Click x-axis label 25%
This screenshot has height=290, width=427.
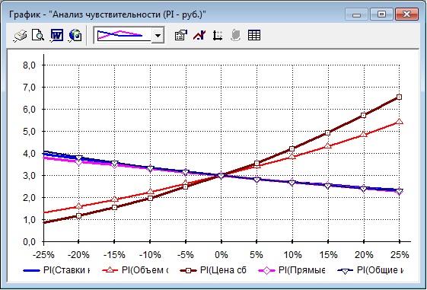click(x=400, y=255)
